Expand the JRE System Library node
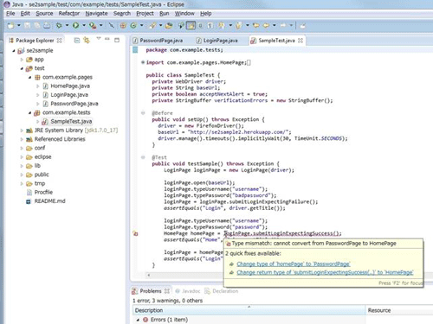Viewport: 433px width, 324px height. click(22, 130)
